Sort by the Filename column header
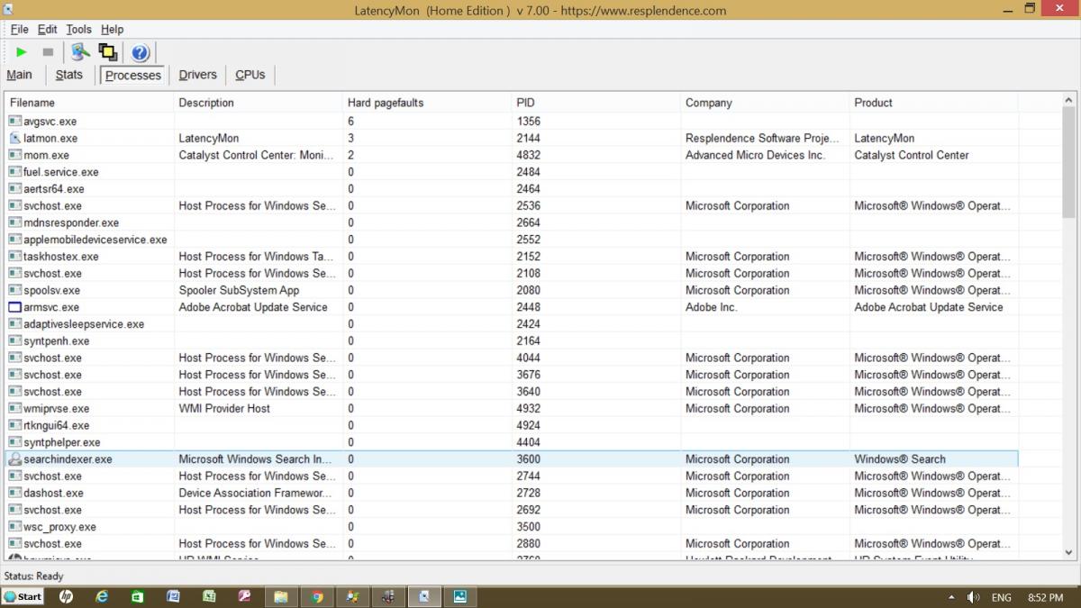Screen dimensions: 1081x608 89,103
